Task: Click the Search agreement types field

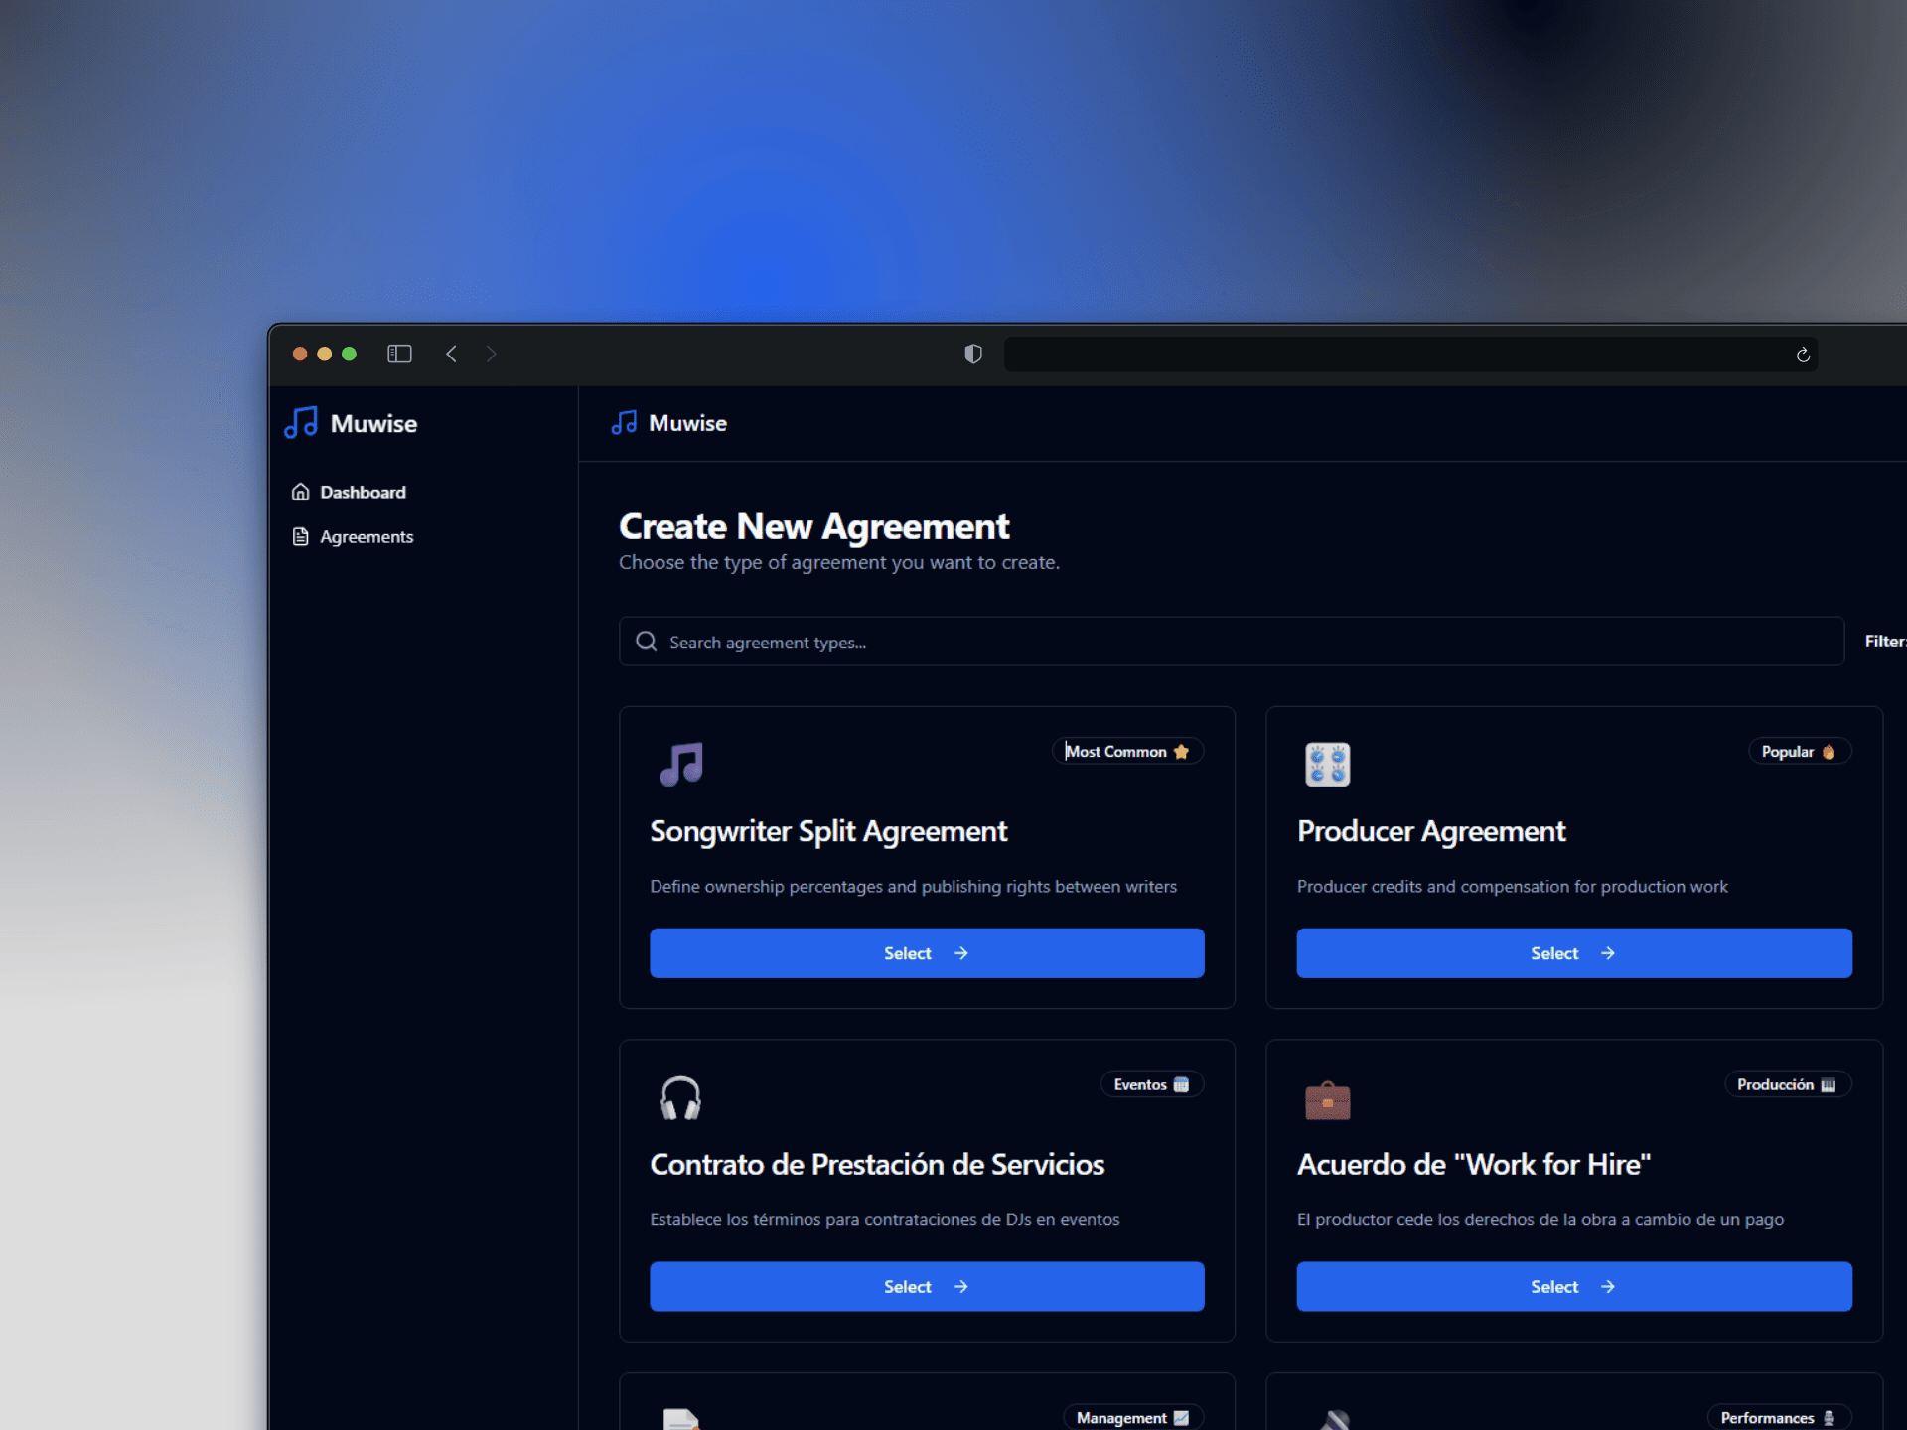Action: (1232, 642)
